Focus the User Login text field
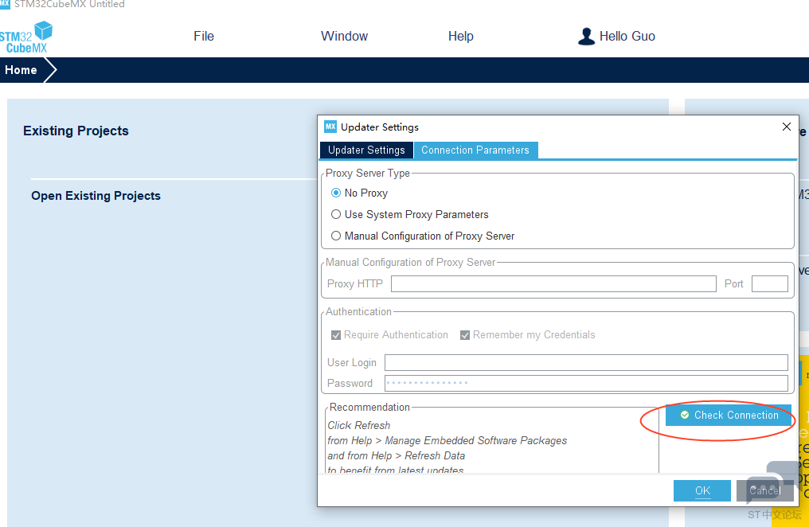Image resolution: width=809 pixels, height=527 pixels. (585, 363)
